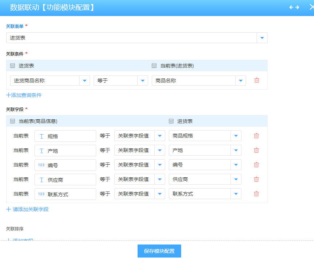This screenshot has width=314, height=259.
Task: Open the 关联表单 进货表 dropdown
Action: click(262, 38)
